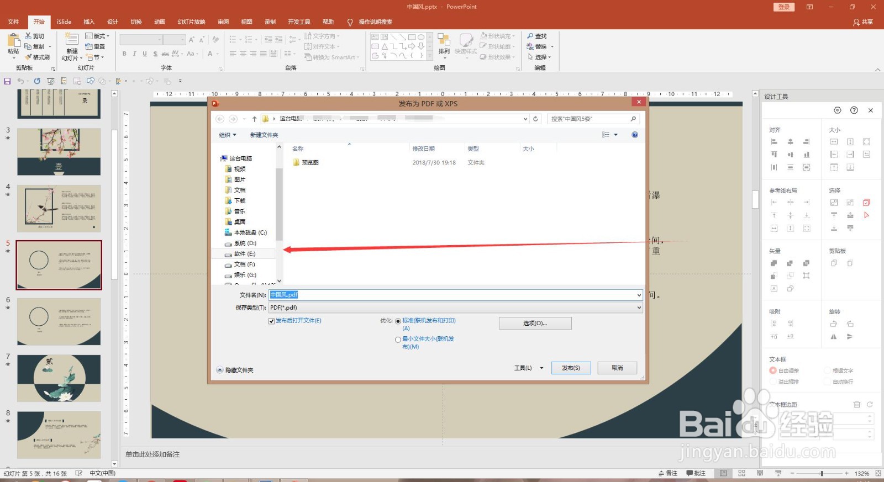Click the Save icon in quick access toolbar

pyautogui.click(x=7, y=81)
